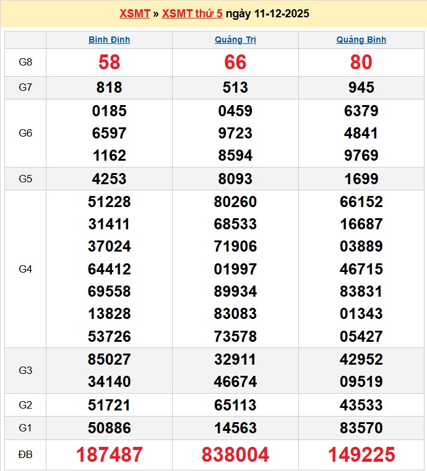This screenshot has height=471, width=427.
Task: Select the G7 number 818
Action: click(x=109, y=88)
